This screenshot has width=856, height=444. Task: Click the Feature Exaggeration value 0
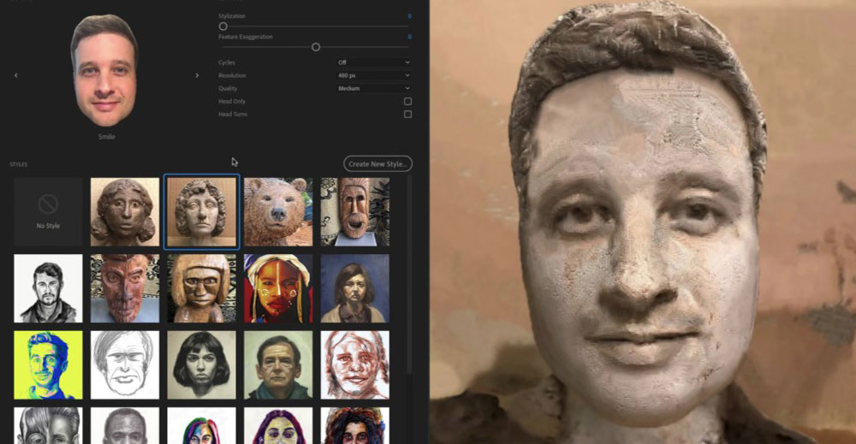[409, 37]
